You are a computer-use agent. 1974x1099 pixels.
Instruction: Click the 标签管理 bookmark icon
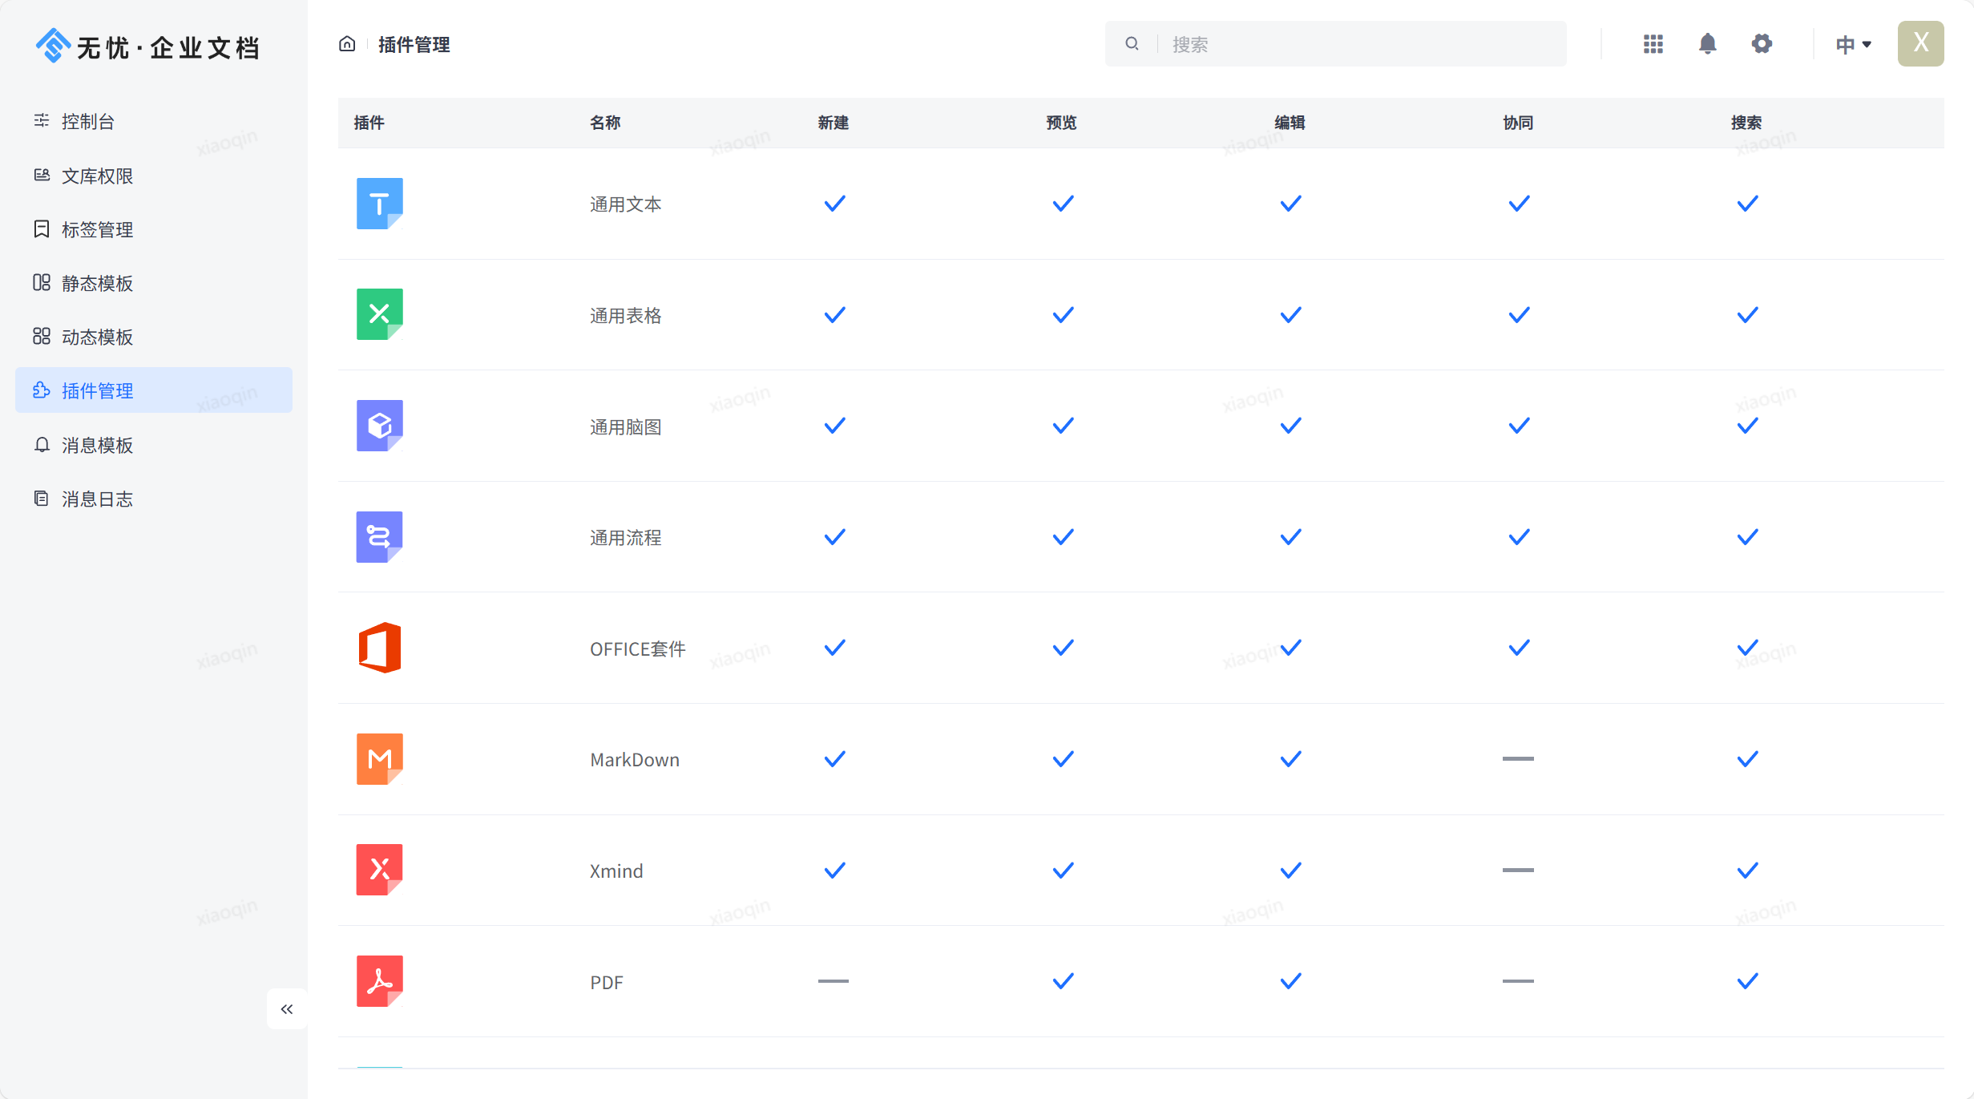42,229
